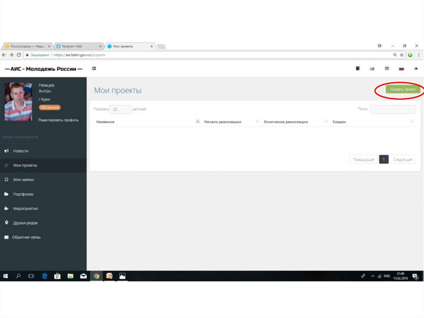424x318 pixels.
Task: Select the Russian flag language icon
Action: (401, 69)
